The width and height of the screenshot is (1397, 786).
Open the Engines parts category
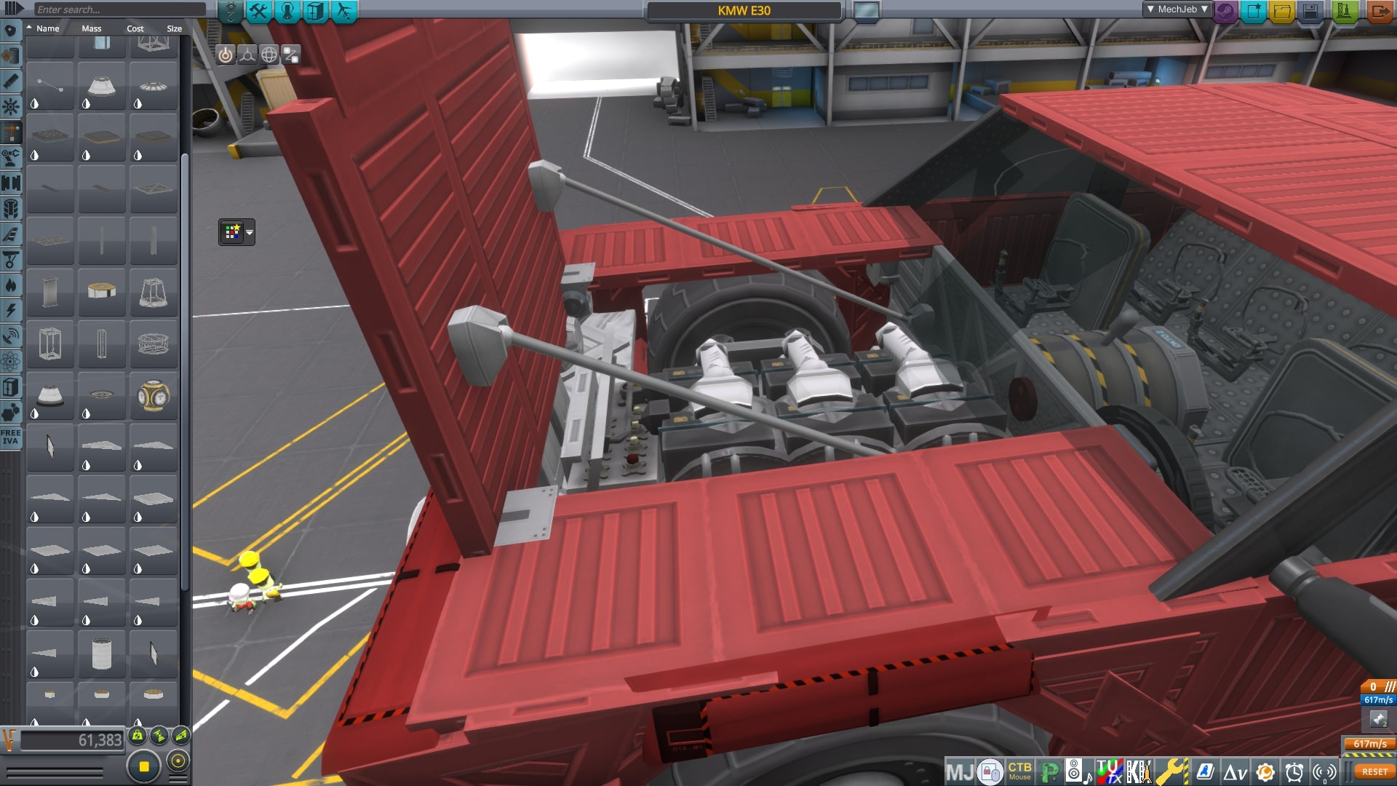tap(11, 82)
